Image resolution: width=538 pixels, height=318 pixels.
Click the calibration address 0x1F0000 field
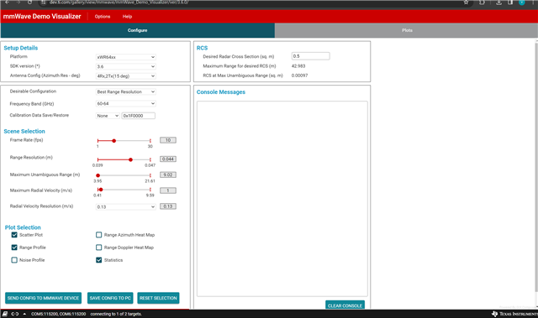click(138, 116)
